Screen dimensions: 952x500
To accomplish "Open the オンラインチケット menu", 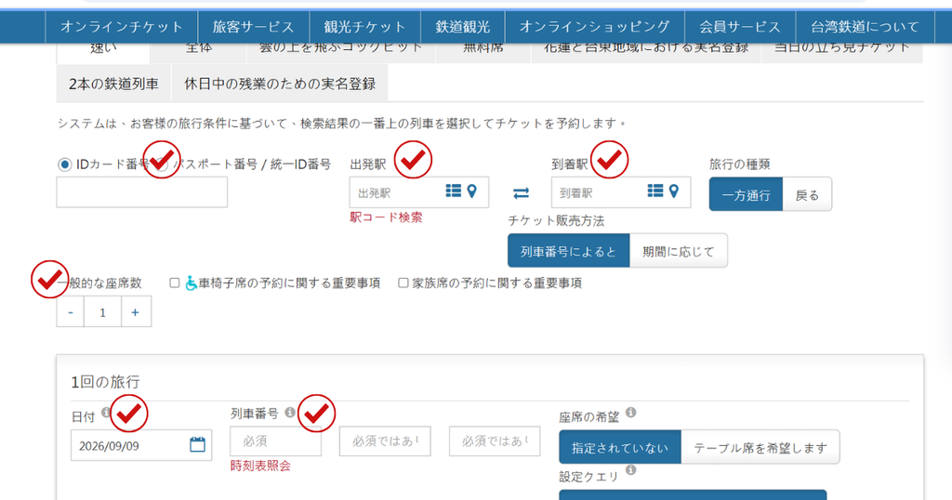I will (122, 27).
